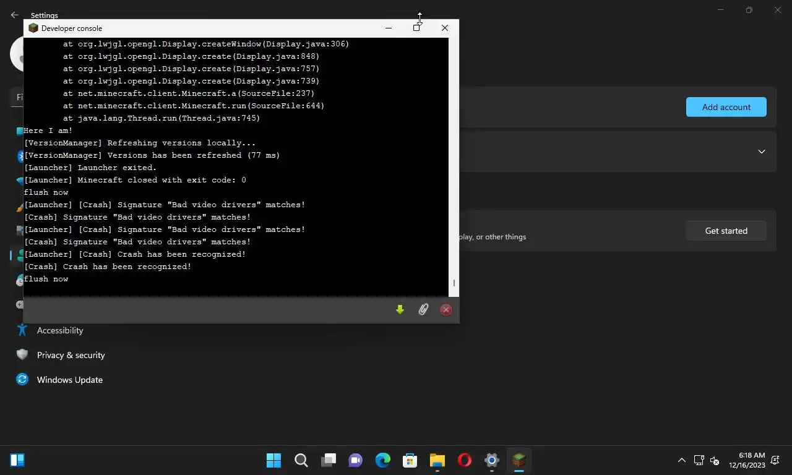Image resolution: width=792 pixels, height=475 pixels.
Task: Click the Add account button
Action: [726, 107]
